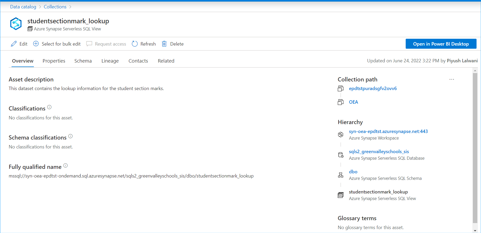Click the SQL View icon under asset title
The height and width of the screenshot is (233, 481).
pyautogui.click(x=30, y=29)
